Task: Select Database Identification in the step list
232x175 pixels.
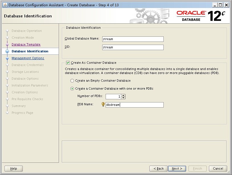Action: 30,52
